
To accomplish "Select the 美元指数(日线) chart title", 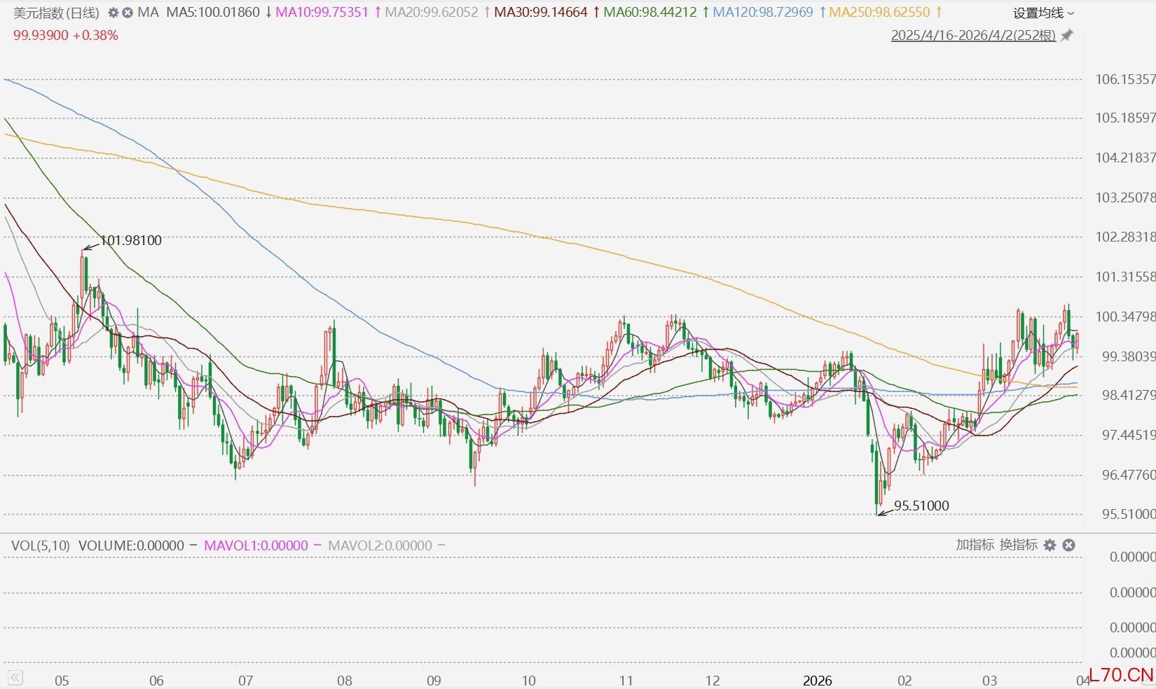I will point(56,13).
